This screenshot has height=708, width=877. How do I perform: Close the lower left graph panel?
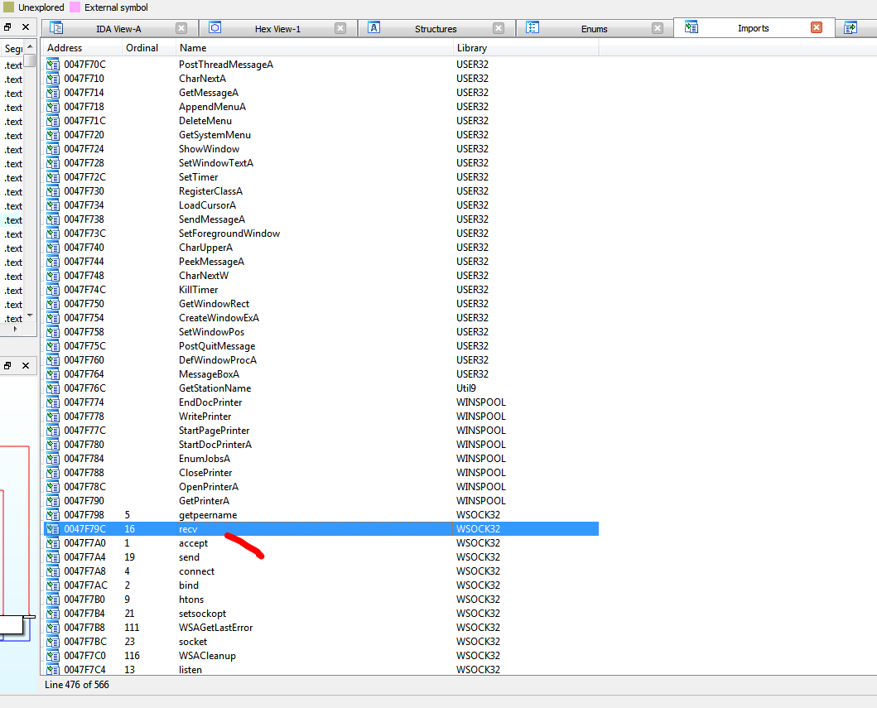pyautogui.click(x=25, y=365)
